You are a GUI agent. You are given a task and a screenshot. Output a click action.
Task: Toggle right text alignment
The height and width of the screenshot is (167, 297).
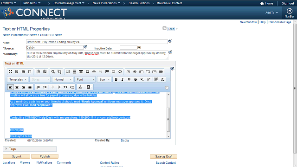pyautogui.click(x=23, y=87)
